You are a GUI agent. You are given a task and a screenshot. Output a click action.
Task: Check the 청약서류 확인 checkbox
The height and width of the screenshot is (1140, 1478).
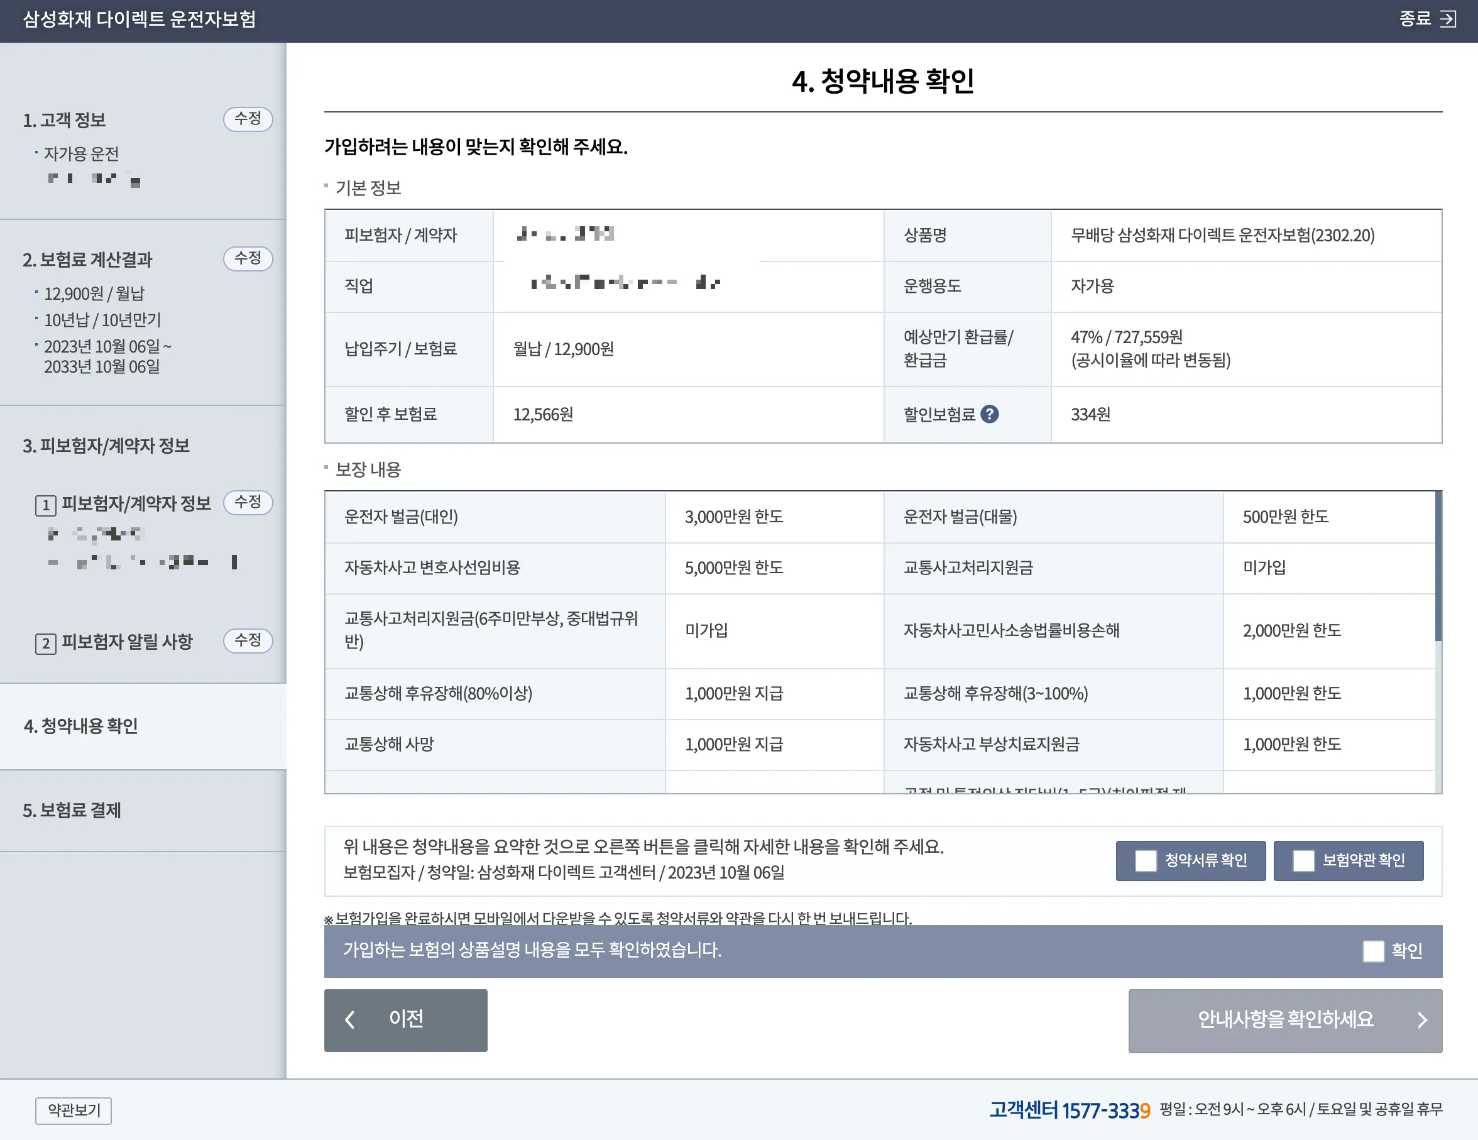click(x=1145, y=860)
